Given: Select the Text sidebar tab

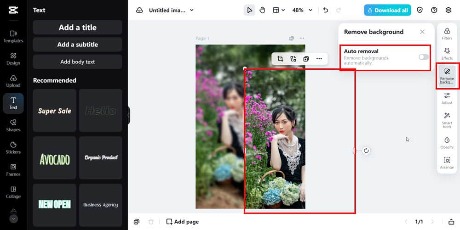Looking at the screenshot, I should pos(13,103).
